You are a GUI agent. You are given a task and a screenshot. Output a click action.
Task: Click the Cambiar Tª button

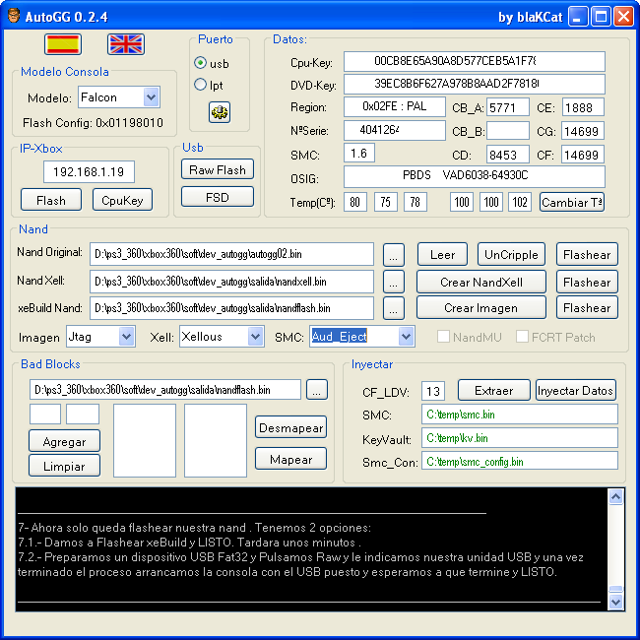(x=572, y=202)
